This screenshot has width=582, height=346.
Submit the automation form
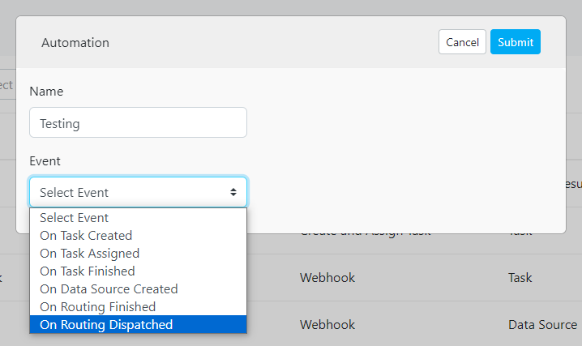[x=516, y=42]
